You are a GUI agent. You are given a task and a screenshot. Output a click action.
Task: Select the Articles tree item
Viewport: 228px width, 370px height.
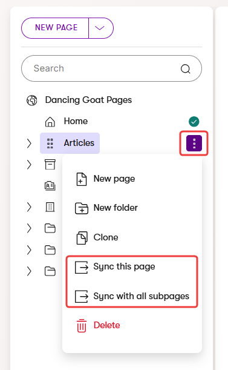pos(70,143)
